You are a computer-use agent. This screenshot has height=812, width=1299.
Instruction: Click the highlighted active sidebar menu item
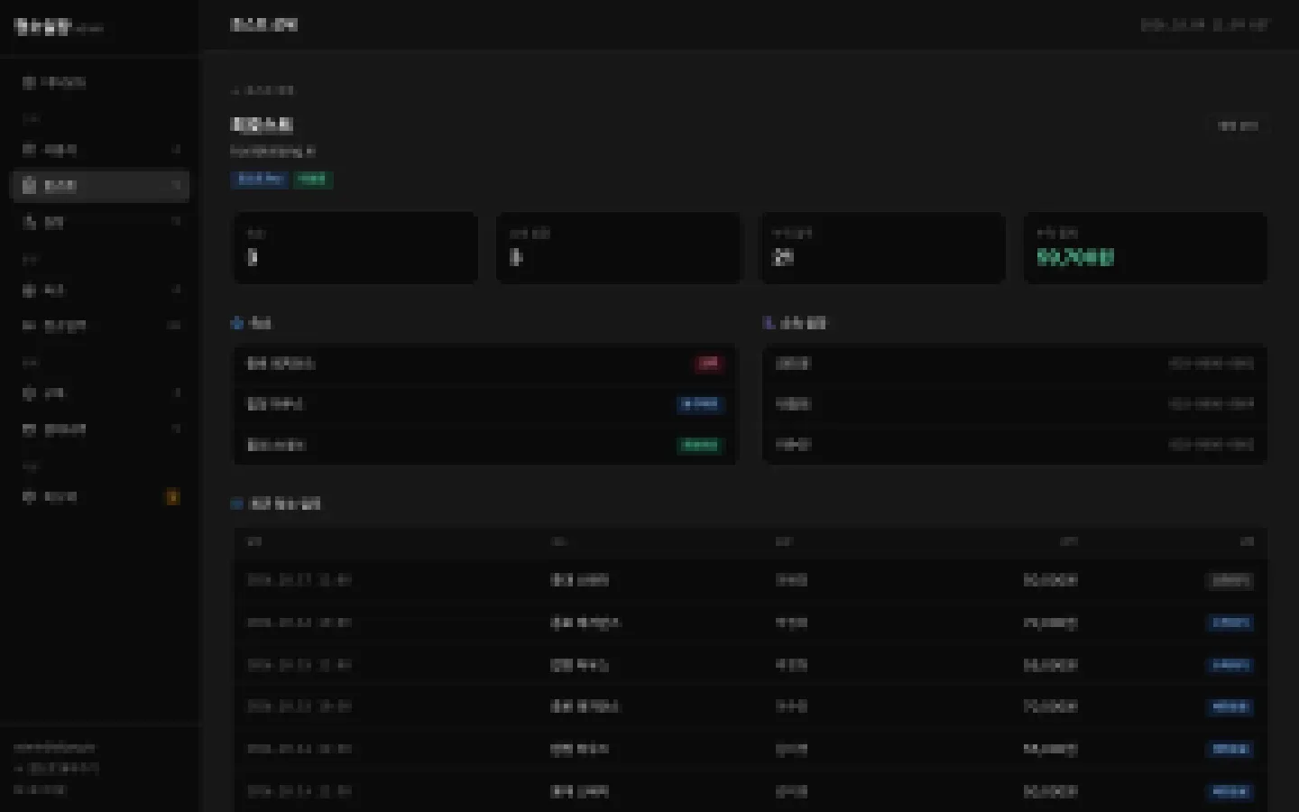100,185
